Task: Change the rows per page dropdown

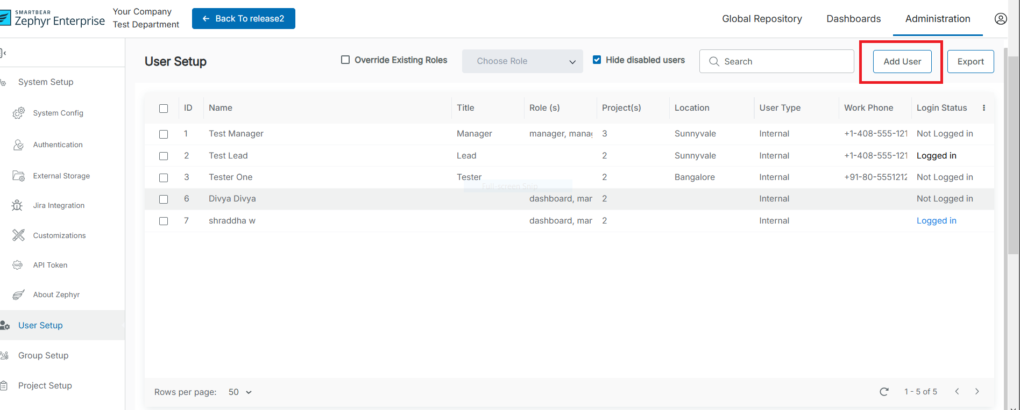Action: point(240,392)
